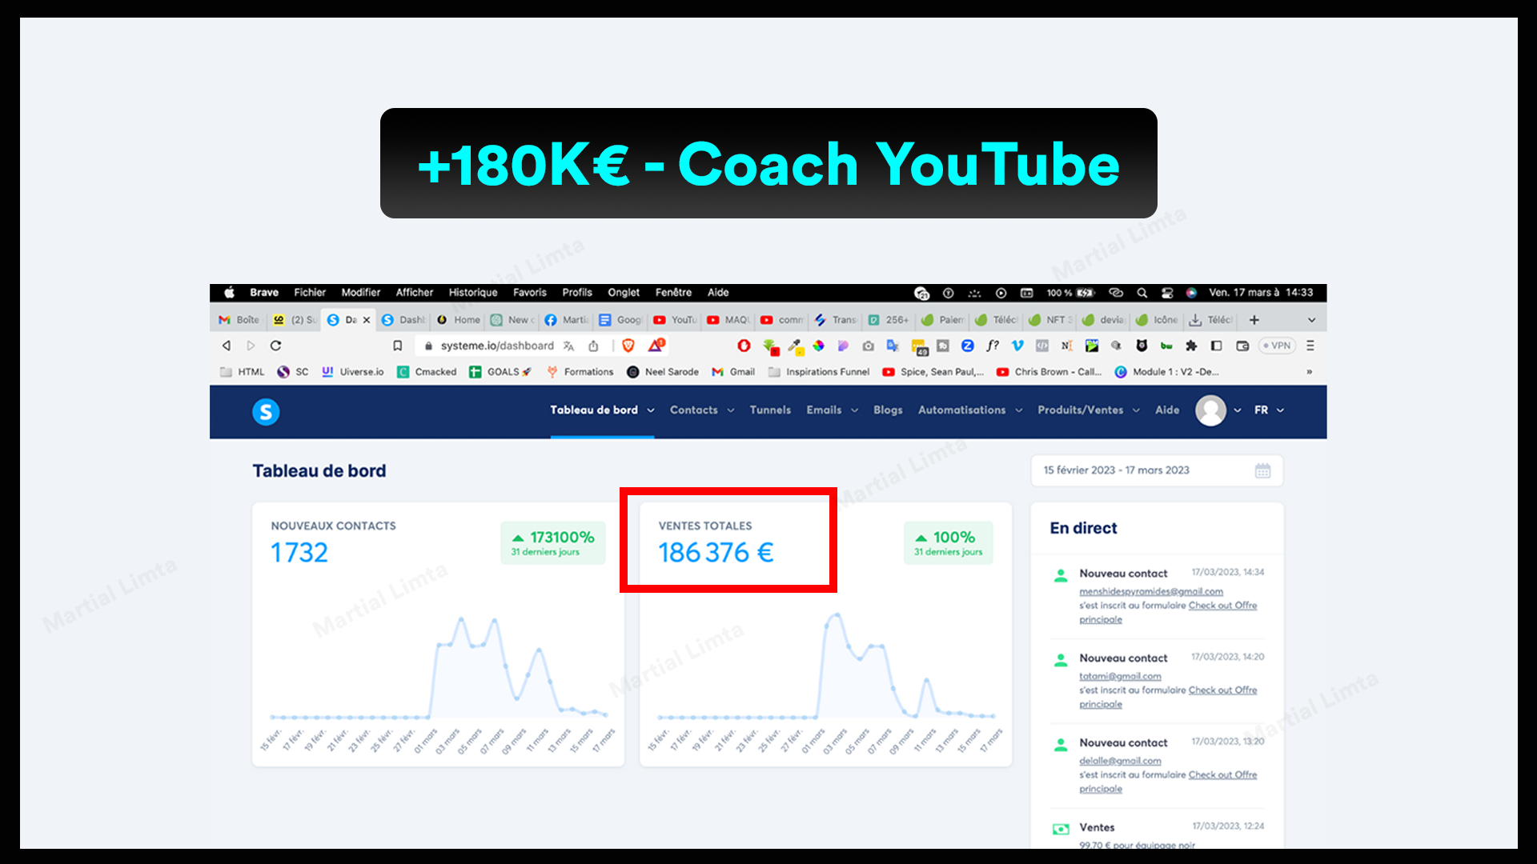Expand the Produits/Ventes menu chevron
Viewport: 1537px width, 864px height.
[x=1136, y=410]
